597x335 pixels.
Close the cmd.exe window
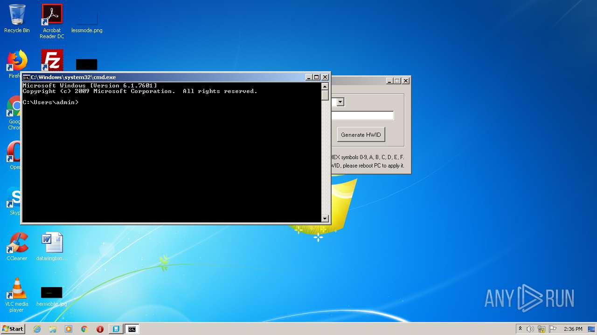coord(325,77)
